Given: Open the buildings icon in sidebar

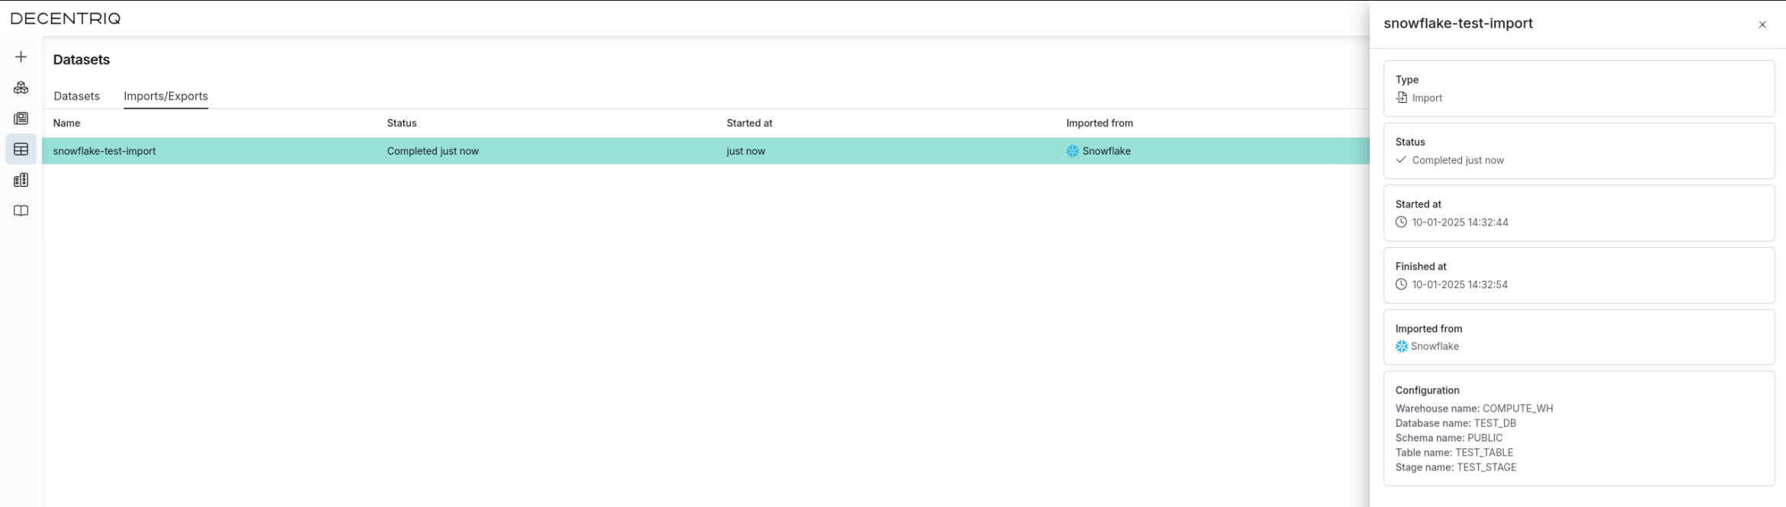Looking at the screenshot, I should pos(21,180).
